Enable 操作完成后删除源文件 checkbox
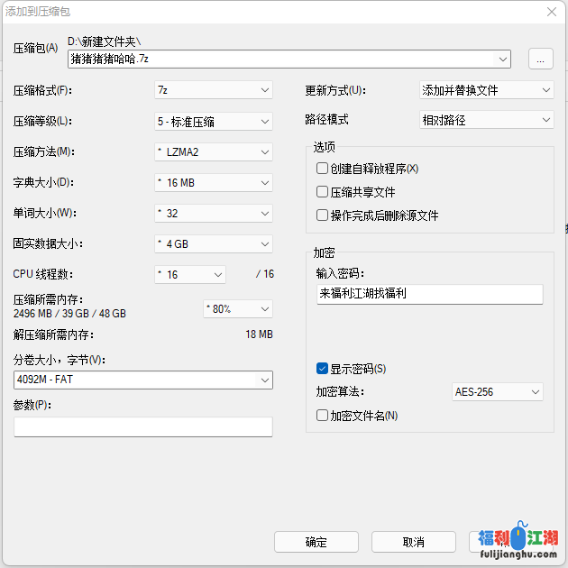The height and width of the screenshot is (568, 568). pos(322,215)
